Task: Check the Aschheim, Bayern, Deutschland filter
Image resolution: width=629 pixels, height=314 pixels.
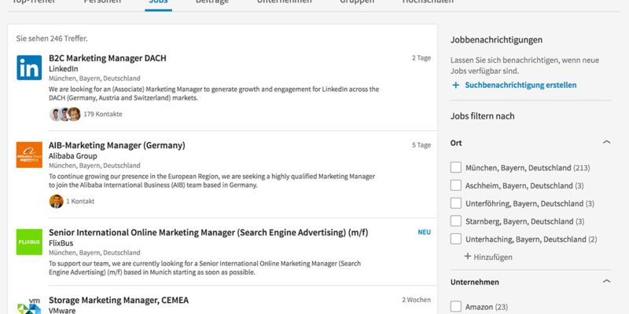Action: [x=456, y=185]
